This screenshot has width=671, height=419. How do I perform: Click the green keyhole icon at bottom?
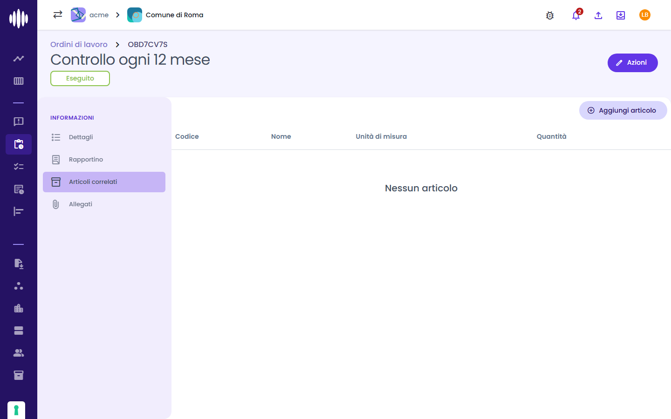(16, 410)
